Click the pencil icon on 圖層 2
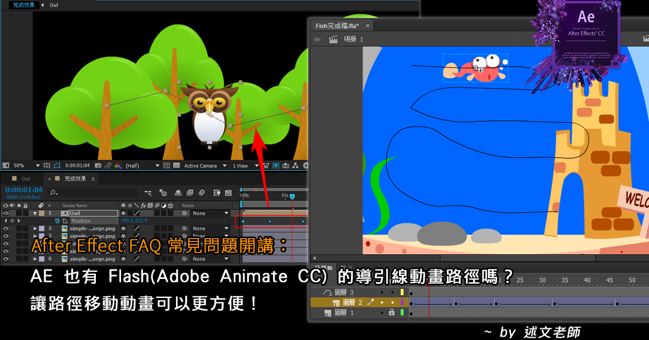649x340 pixels. [x=370, y=302]
